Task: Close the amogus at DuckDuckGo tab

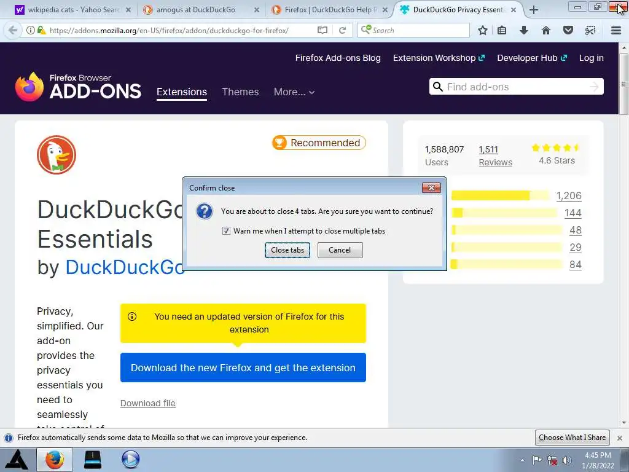Action: pyautogui.click(x=257, y=10)
